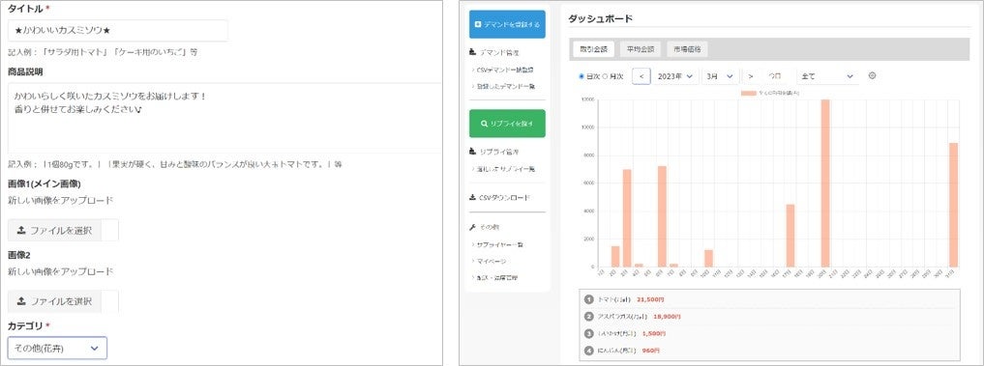Go to next month with > button
The height and width of the screenshot is (366, 984).
tap(751, 76)
